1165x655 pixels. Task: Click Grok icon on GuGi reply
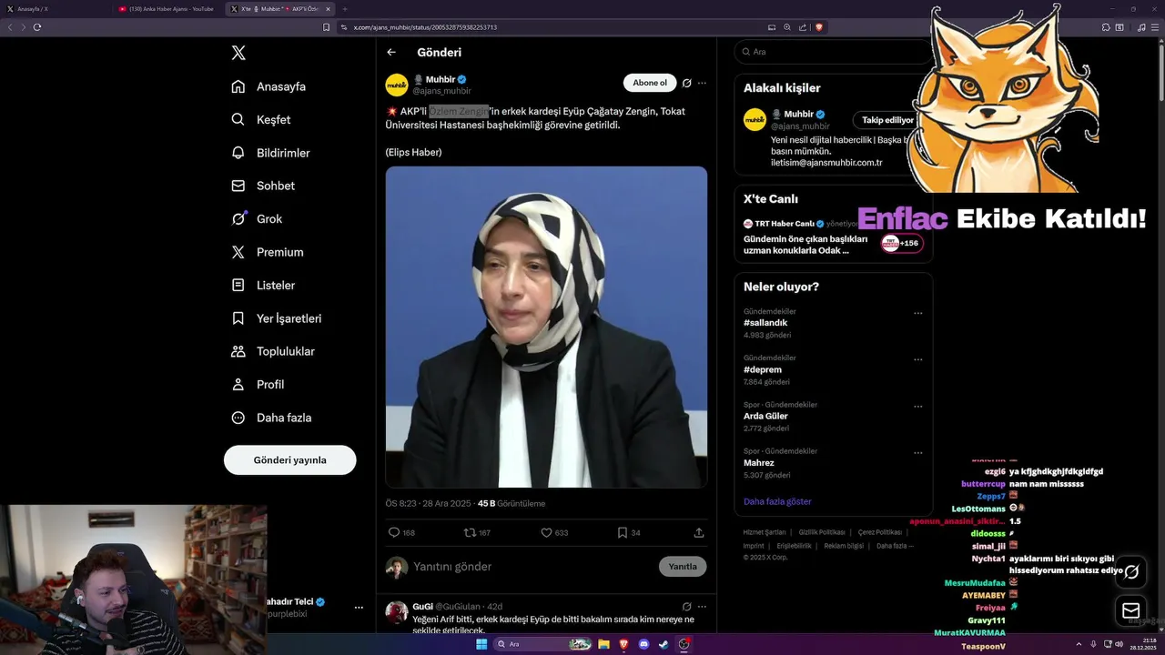click(x=687, y=606)
